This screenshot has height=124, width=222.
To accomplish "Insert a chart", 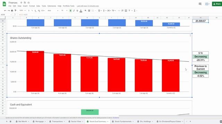I will [x=126, y=11].
